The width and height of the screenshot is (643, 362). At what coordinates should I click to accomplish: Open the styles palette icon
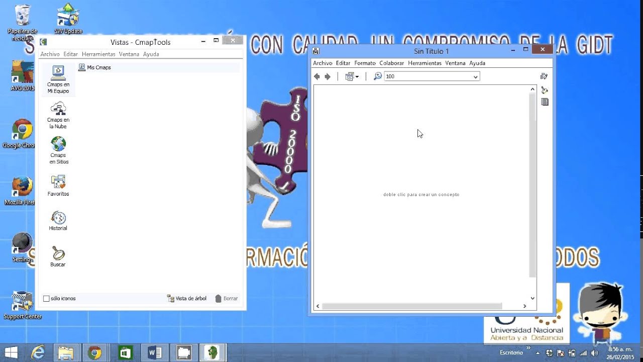(544, 76)
